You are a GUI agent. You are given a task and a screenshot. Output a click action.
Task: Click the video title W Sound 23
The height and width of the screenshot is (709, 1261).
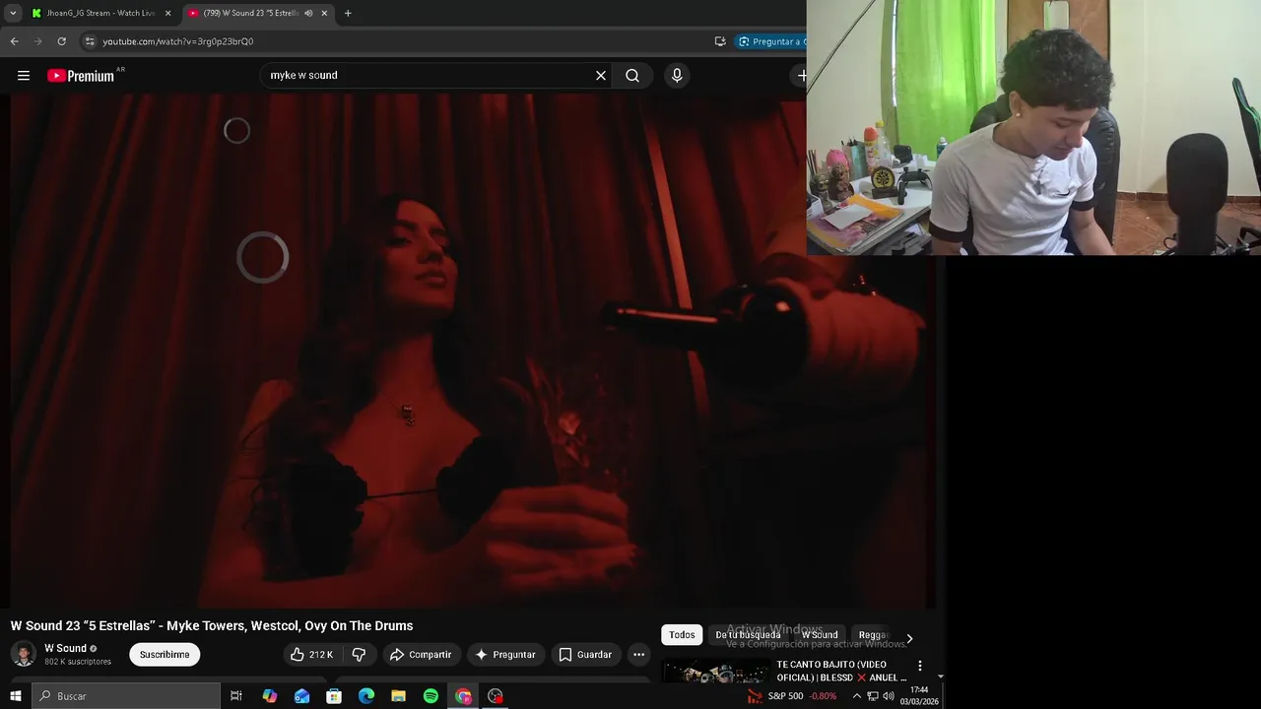pos(212,626)
